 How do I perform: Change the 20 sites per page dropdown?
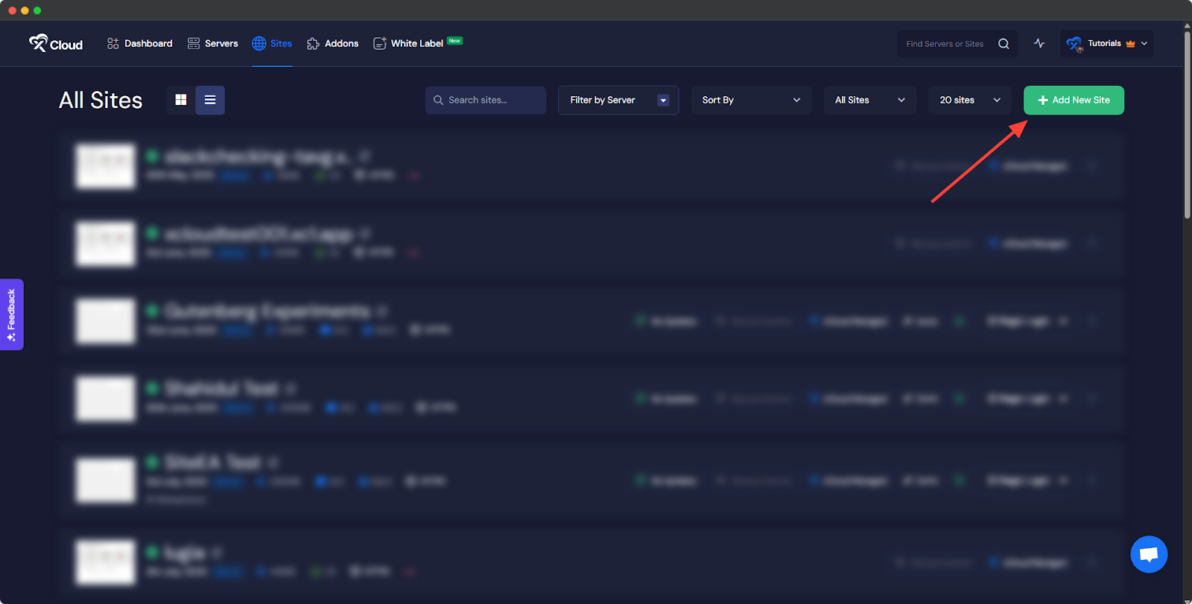coord(969,100)
